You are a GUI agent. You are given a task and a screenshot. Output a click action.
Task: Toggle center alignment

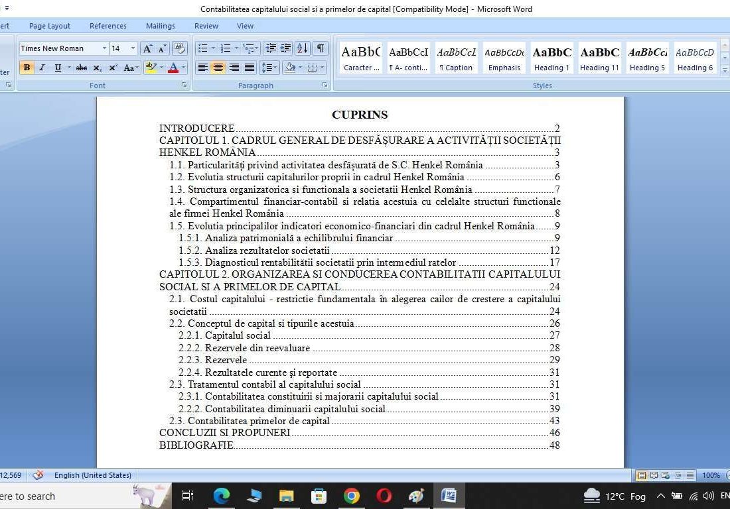tap(218, 68)
